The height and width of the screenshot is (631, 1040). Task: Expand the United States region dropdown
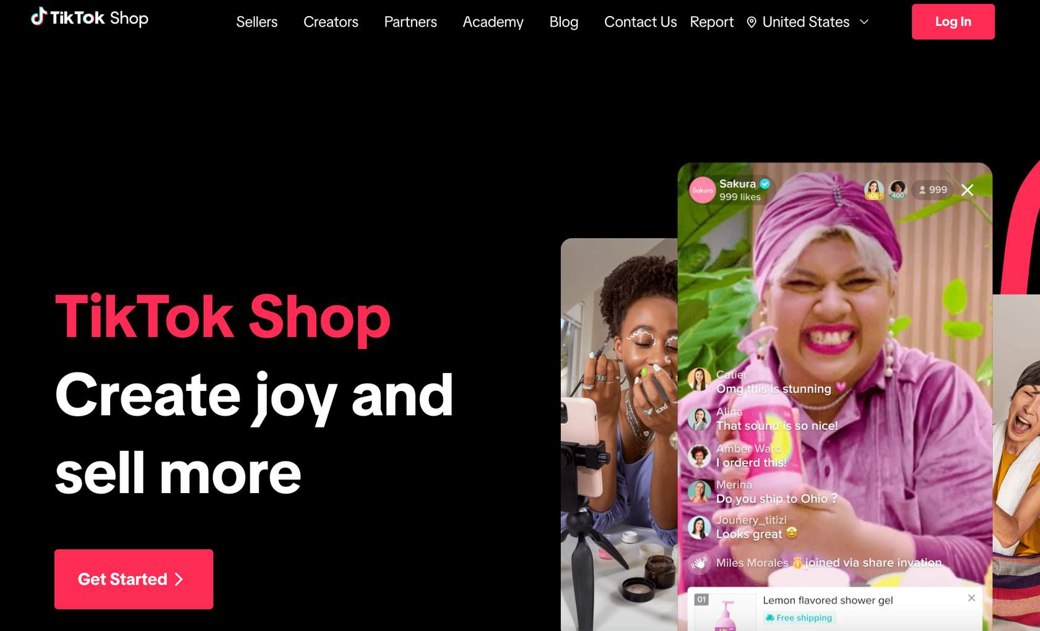click(x=808, y=22)
